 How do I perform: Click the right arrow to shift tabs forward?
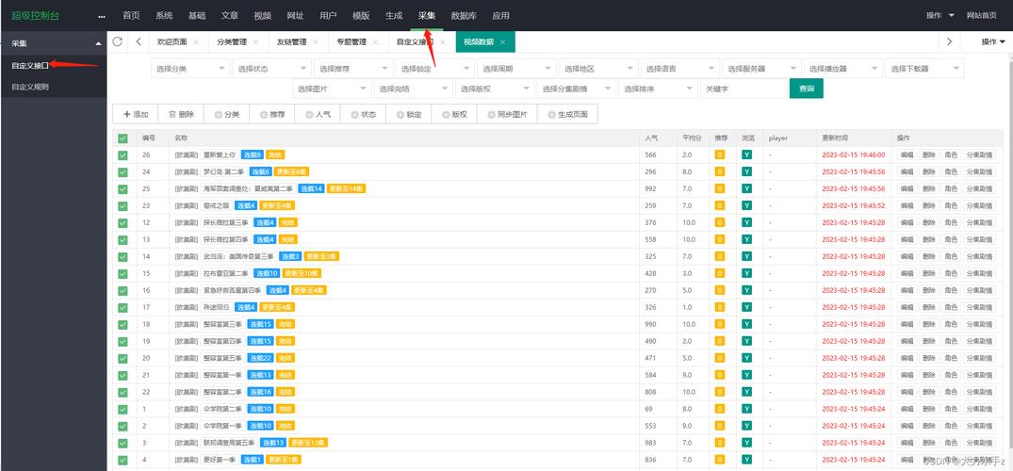pyautogui.click(x=949, y=41)
